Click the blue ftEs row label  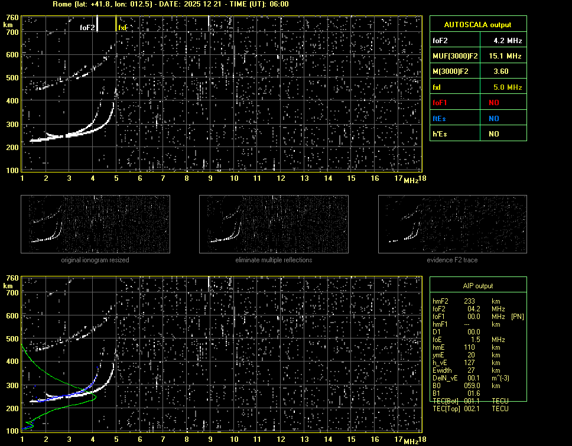440,119
